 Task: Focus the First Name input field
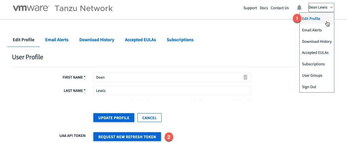(x=172, y=77)
